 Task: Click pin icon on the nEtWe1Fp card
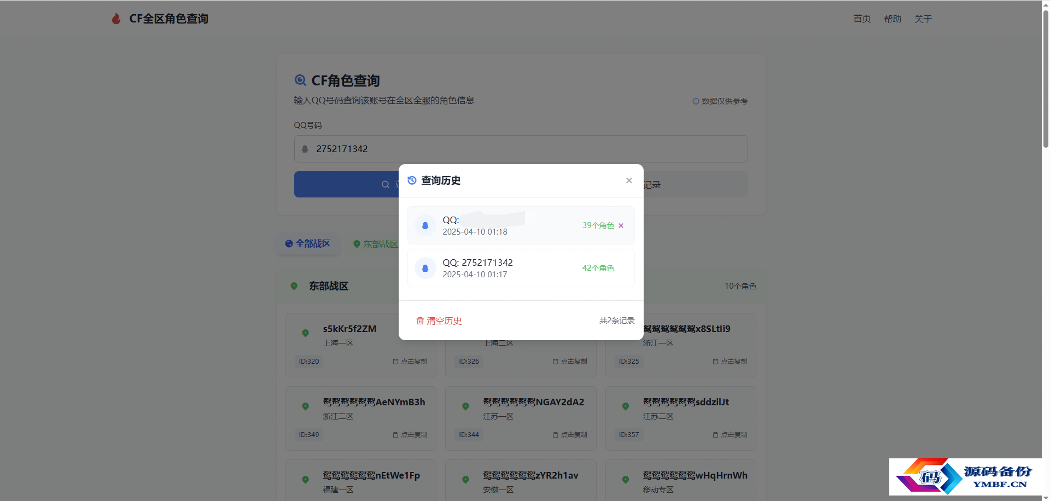[x=305, y=480]
